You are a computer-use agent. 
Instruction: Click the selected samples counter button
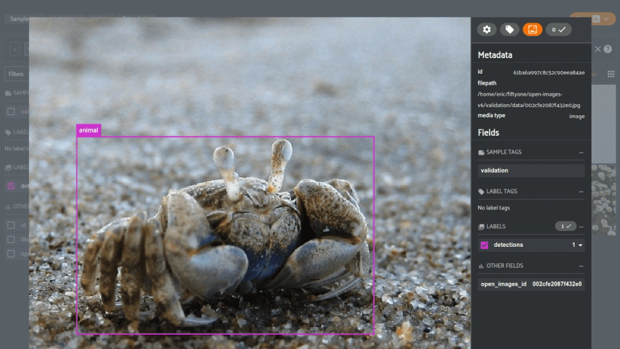click(x=558, y=29)
